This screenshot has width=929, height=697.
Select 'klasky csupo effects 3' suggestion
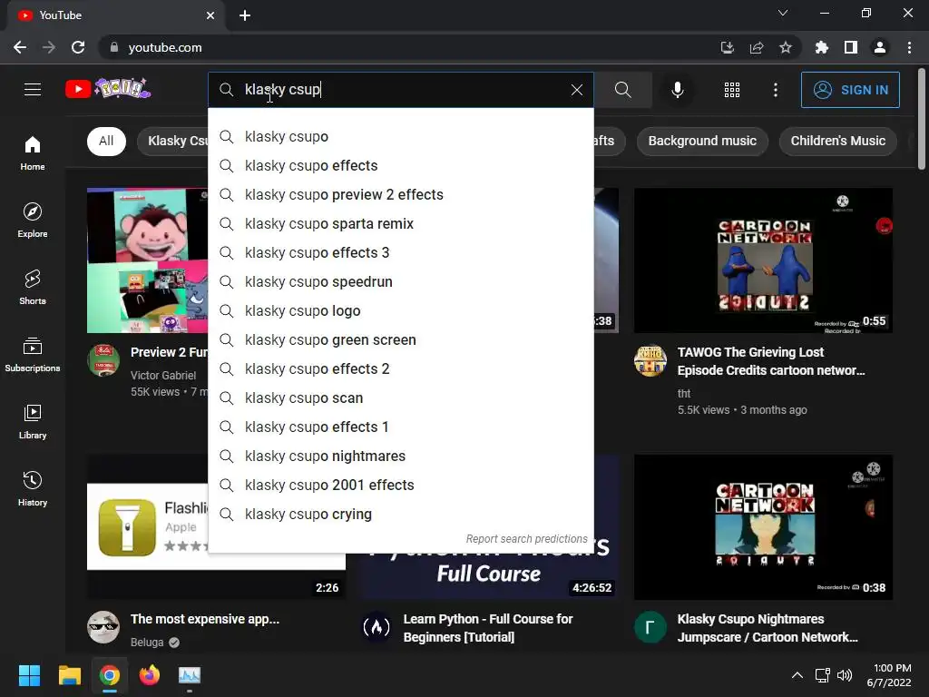pos(401,252)
